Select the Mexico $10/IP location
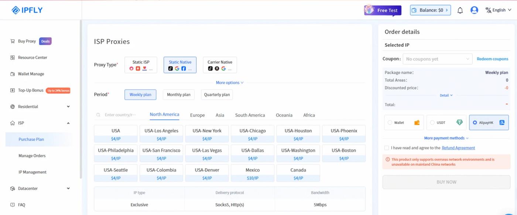Screen dimensions: 517x215 click(253, 173)
